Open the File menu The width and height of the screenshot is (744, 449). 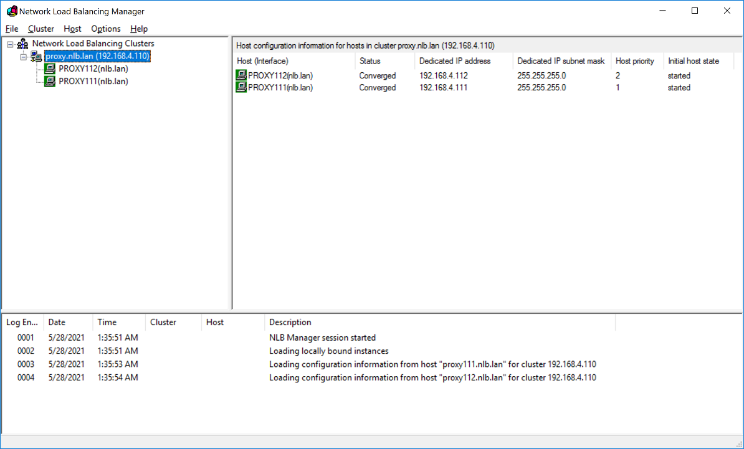pos(12,29)
